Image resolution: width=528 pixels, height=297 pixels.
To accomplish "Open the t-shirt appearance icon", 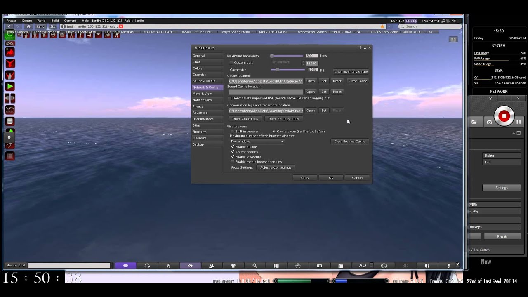I will (x=233, y=266).
